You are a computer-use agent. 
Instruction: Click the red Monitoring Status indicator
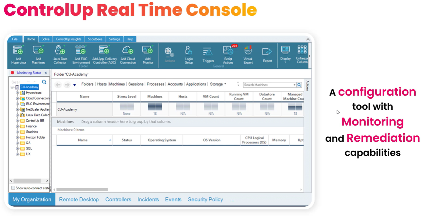coord(12,73)
